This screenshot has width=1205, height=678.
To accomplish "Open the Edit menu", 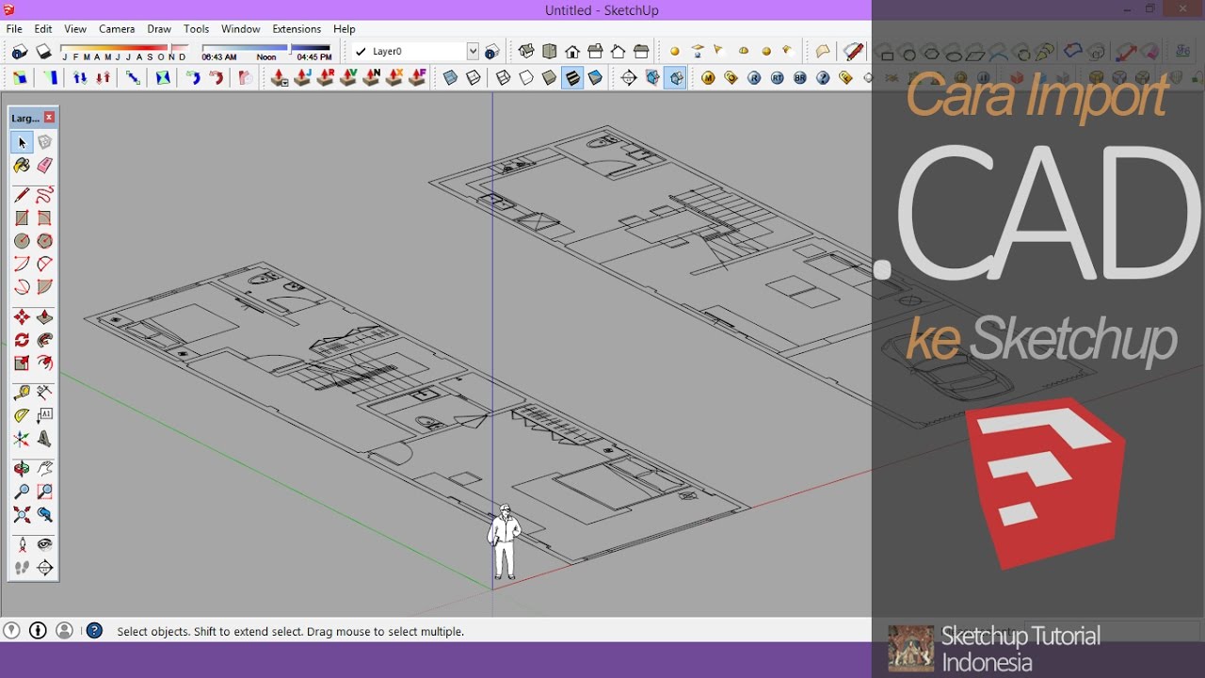I will (43, 29).
